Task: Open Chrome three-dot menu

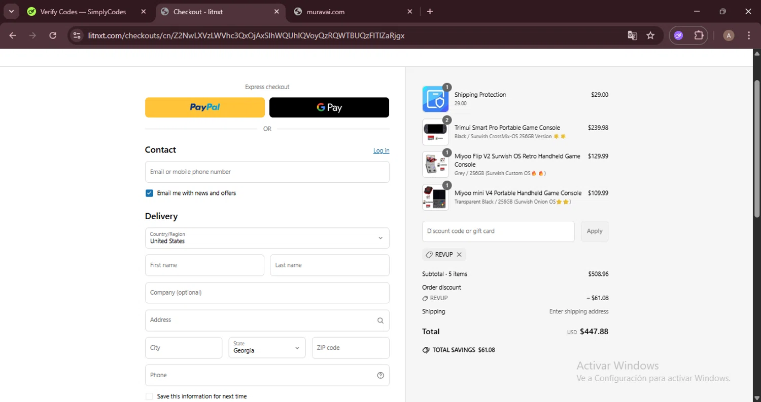Action: tap(749, 35)
